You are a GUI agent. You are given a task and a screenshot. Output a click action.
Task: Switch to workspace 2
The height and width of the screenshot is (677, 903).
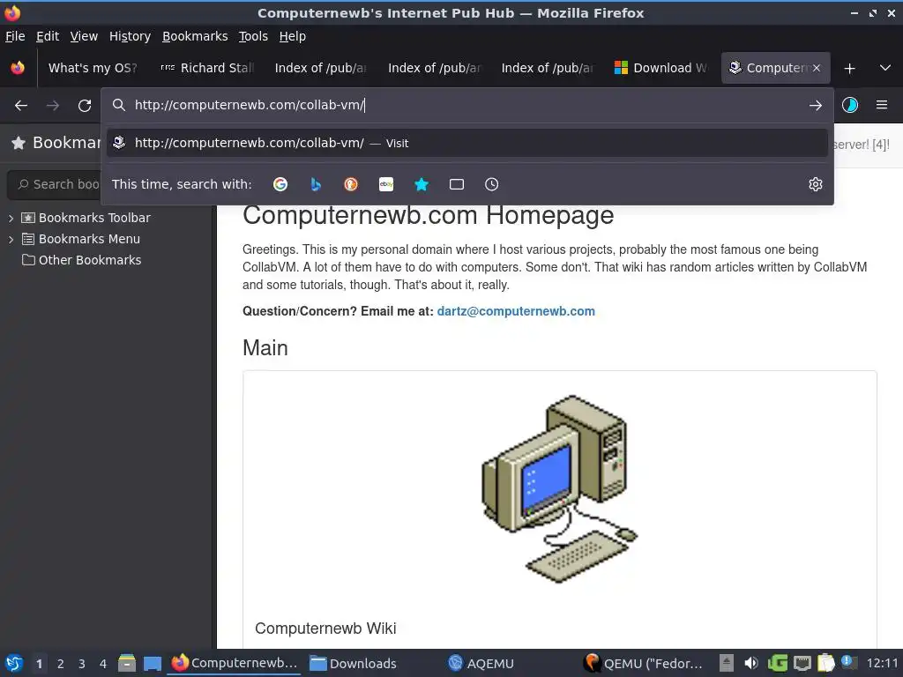point(61,664)
